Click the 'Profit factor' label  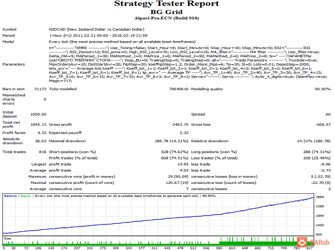pyautogui.click(x=14, y=133)
